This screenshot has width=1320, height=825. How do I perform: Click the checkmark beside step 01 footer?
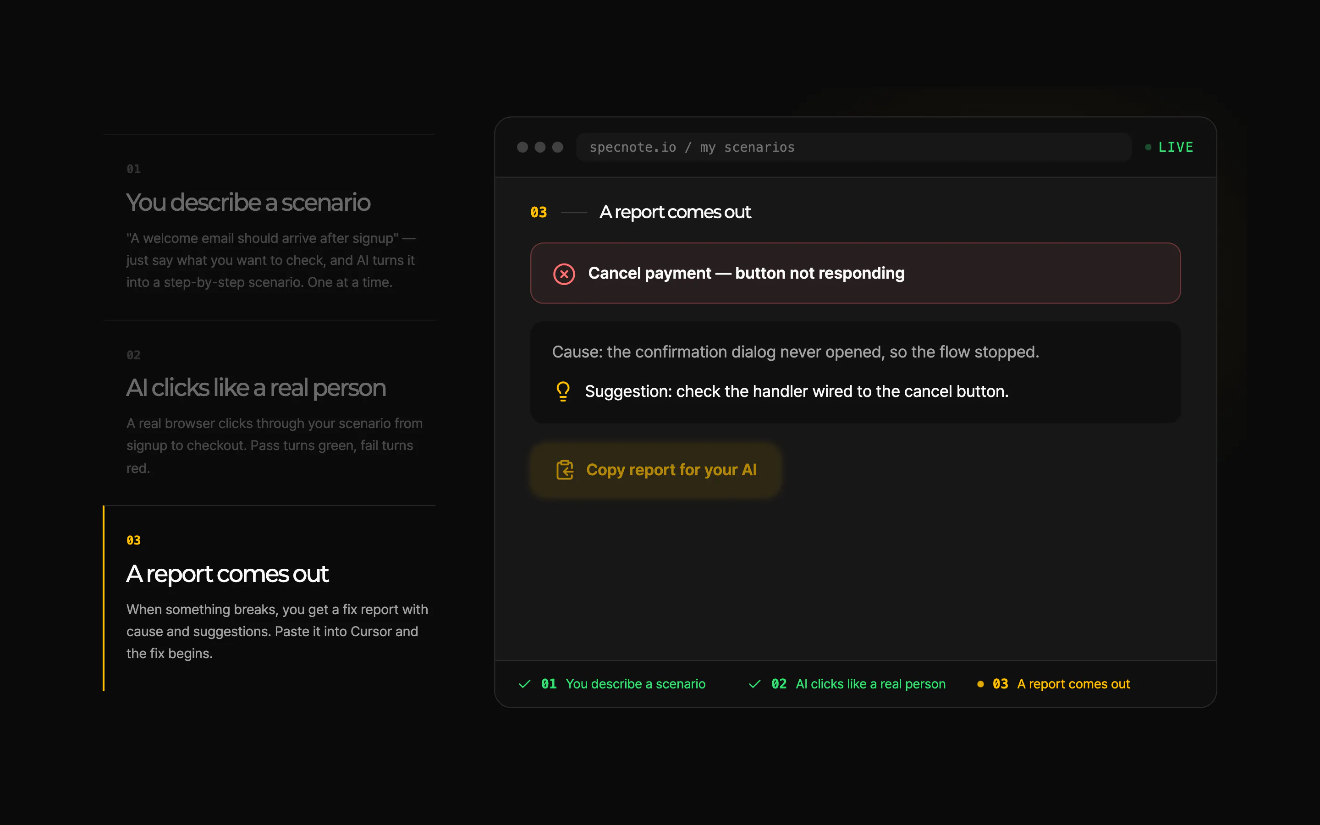coord(525,684)
